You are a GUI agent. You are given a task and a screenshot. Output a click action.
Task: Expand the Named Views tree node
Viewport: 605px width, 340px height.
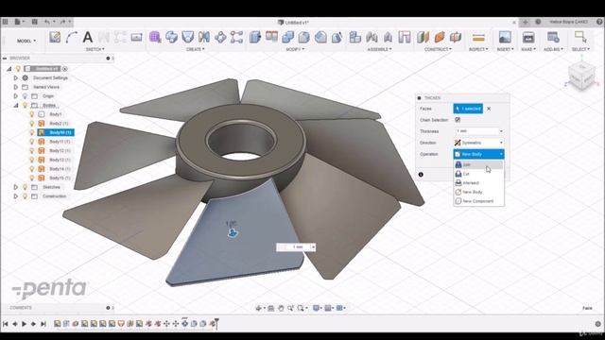(16, 87)
